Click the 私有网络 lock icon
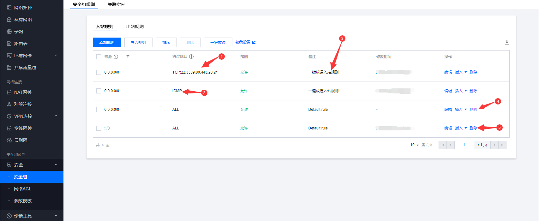This screenshot has height=221, width=539. pos(9,20)
